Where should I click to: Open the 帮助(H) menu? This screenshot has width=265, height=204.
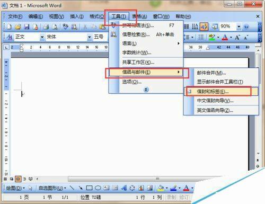click(183, 16)
